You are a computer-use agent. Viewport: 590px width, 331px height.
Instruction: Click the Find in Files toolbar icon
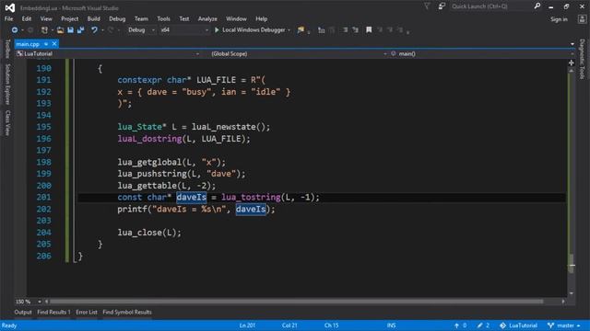click(301, 30)
